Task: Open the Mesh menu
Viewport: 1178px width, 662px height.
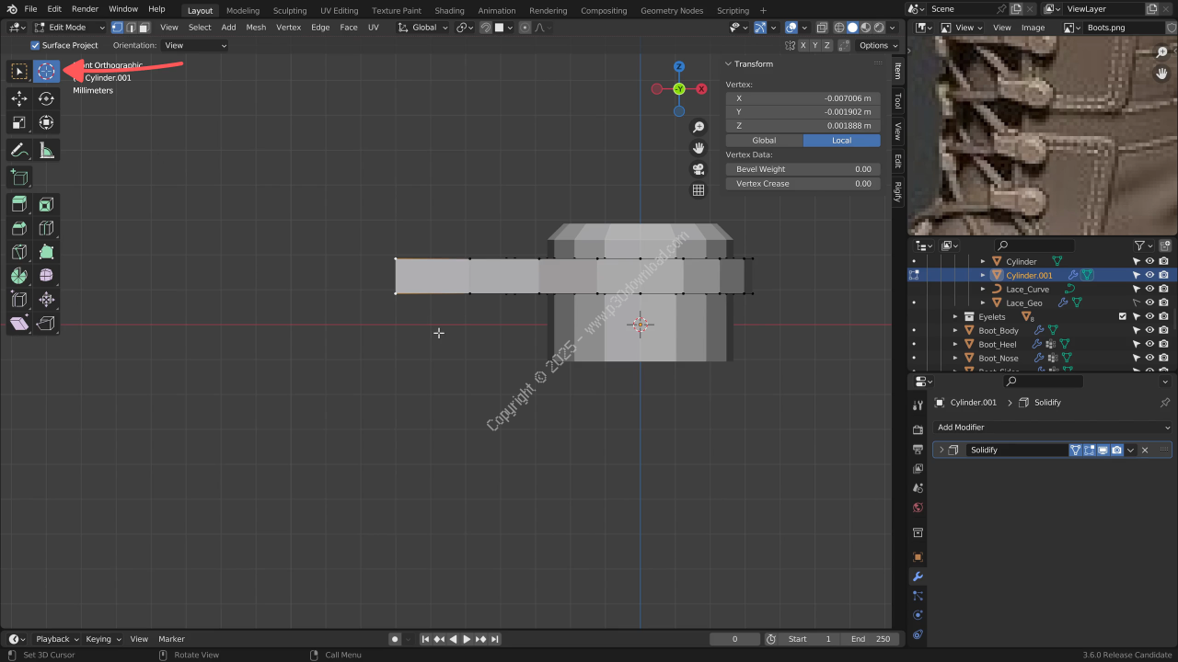Action: tap(256, 28)
